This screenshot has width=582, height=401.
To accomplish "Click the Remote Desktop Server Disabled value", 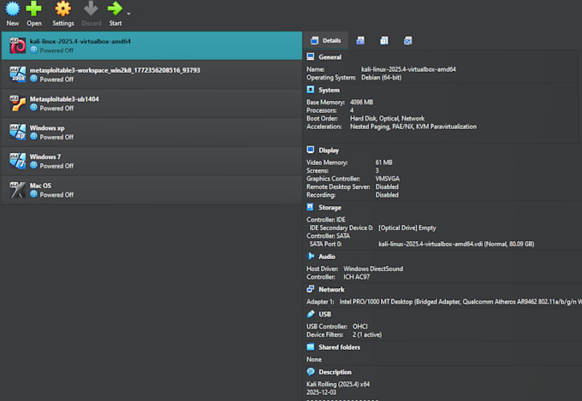I will [x=387, y=187].
